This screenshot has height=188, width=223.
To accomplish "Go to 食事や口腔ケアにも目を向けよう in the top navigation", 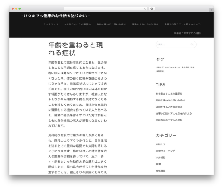I will pyautogui.click(x=182, y=24).
